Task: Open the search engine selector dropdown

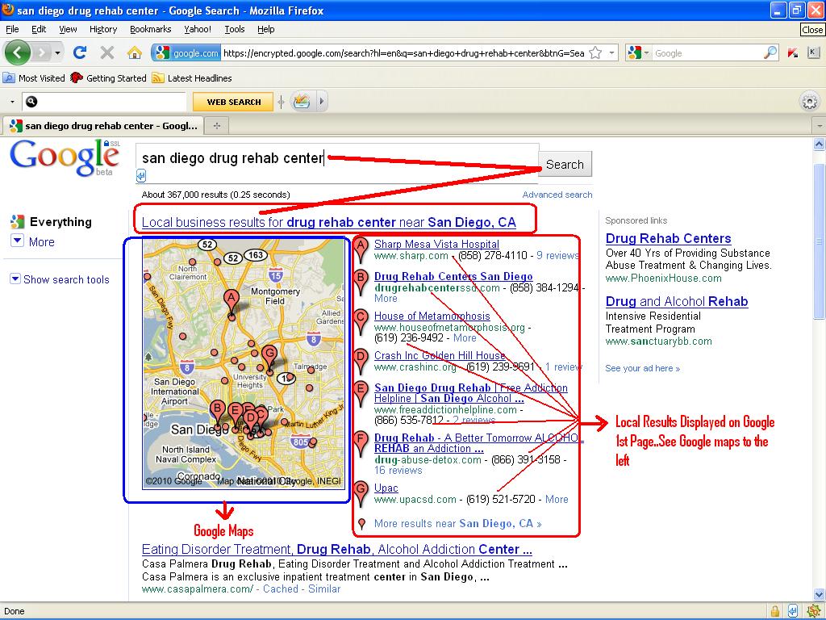Action: pyautogui.click(x=639, y=52)
